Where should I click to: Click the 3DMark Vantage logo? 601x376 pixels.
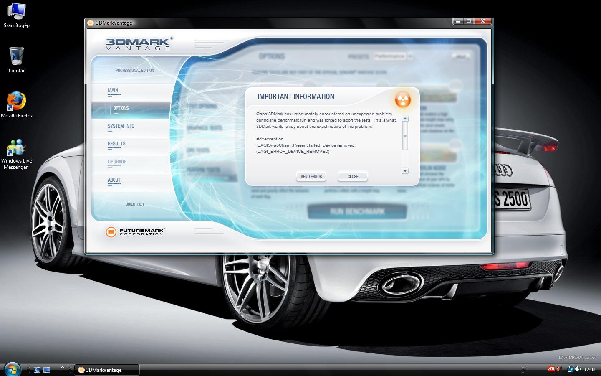tap(139, 43)
